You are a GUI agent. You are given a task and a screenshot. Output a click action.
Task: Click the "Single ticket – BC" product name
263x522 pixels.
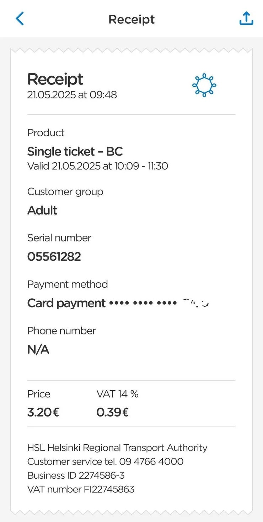[x=75, y=152]
